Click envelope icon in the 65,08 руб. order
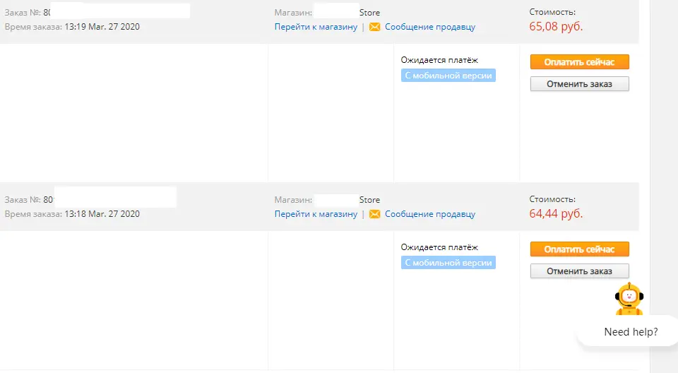This screenshot has height=373, width=678. [375, 27]
